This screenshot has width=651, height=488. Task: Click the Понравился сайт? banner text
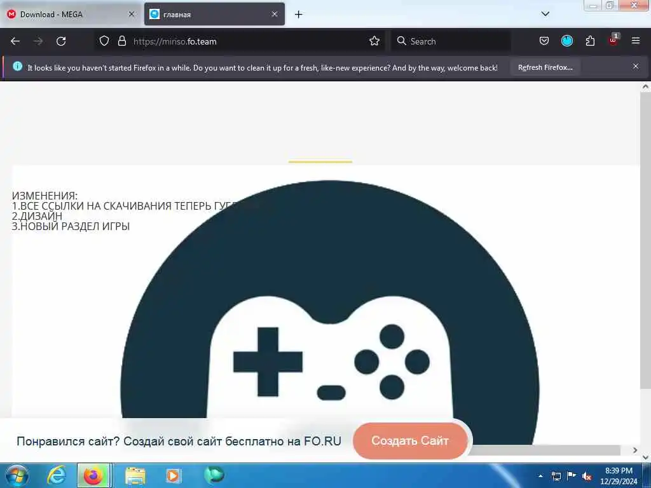(x=179, y=441)
